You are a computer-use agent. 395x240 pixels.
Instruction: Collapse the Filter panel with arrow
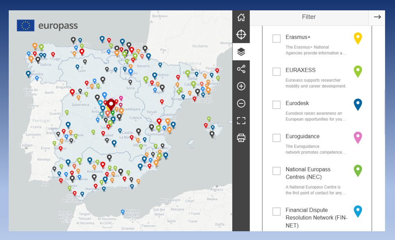pyautogui.click(x=377, y=17)
